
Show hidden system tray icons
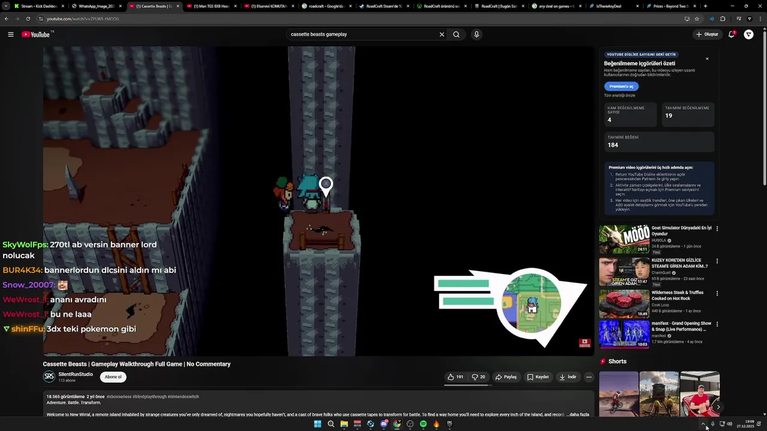tap(703, 424)
